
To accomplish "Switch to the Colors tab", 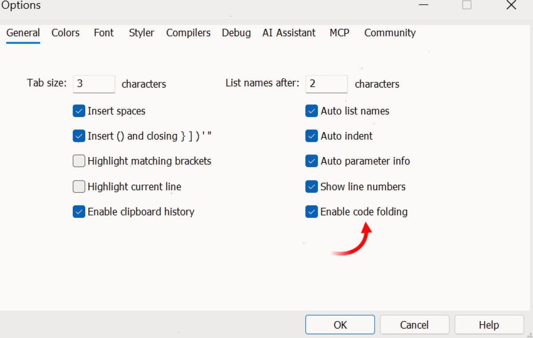I will [65, 33].
